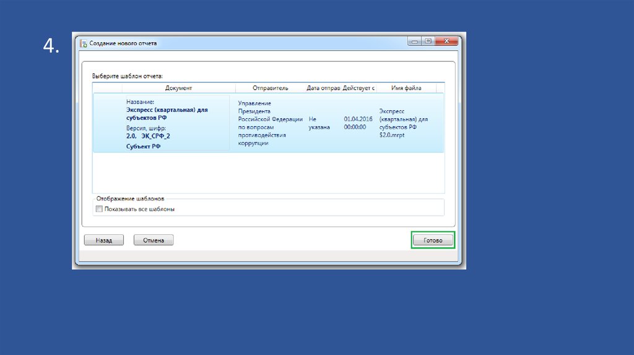Image resolution: width=634 pixels, height=355 pixels.
Task: Click the file name cell ending $2.0.mrpt
Action: pyautogui.click(x=403, y=127)
